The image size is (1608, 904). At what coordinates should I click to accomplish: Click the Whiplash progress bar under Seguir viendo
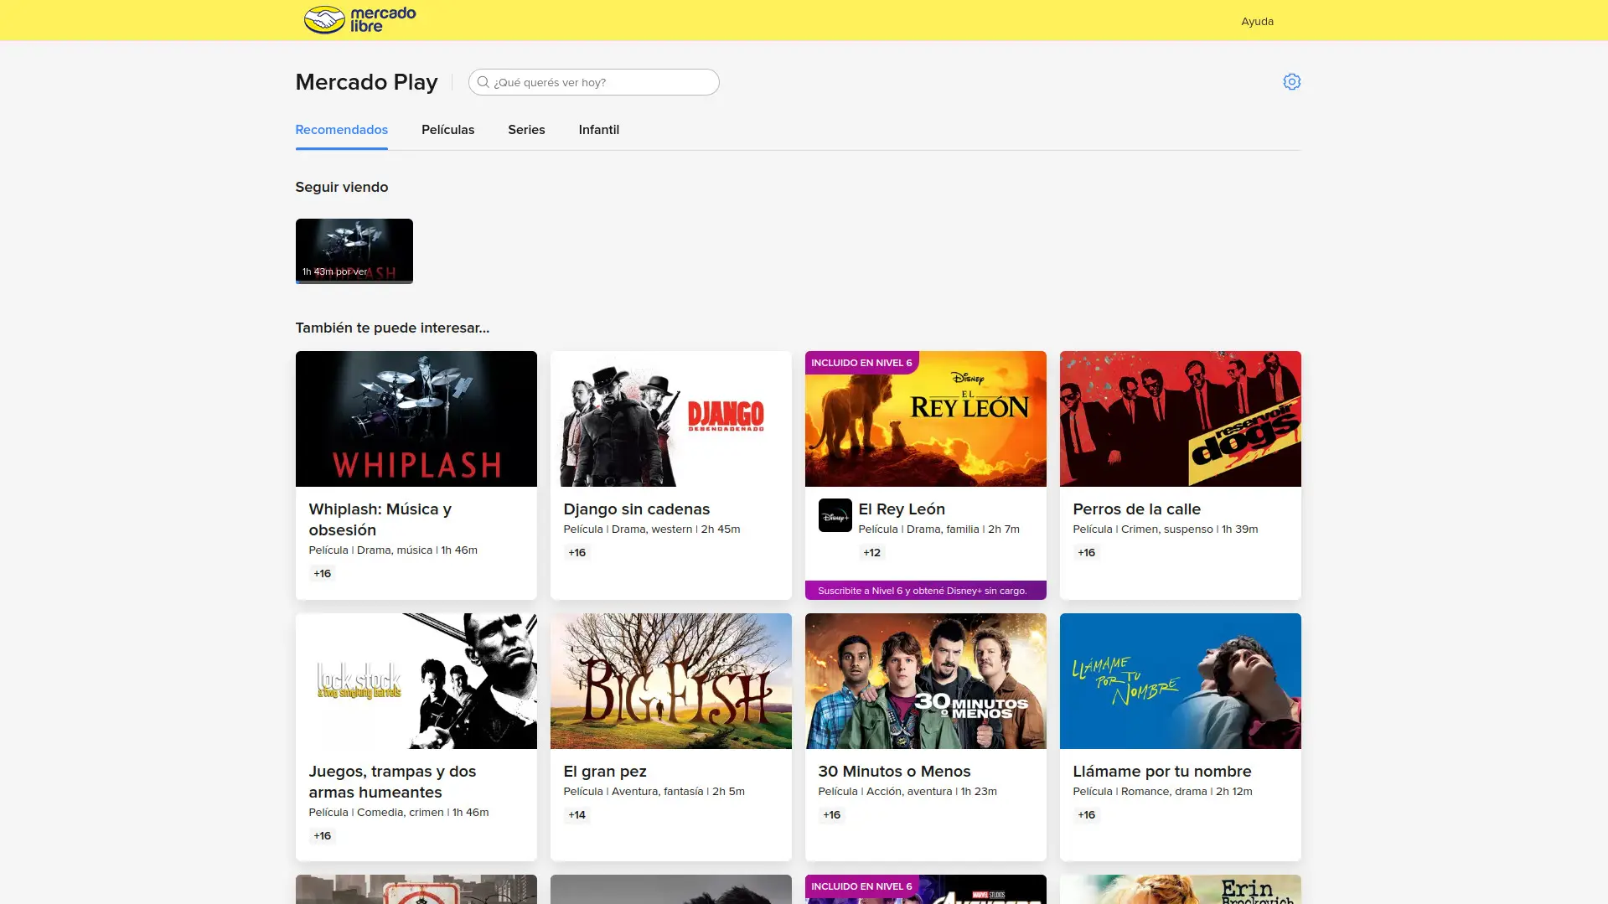[x=354, y=282]
